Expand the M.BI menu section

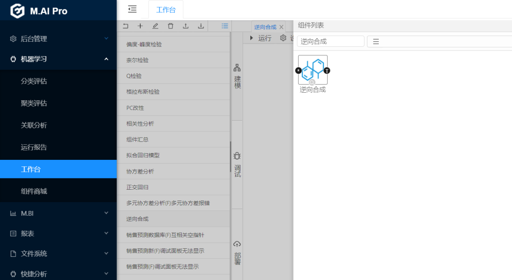point(106,213)
